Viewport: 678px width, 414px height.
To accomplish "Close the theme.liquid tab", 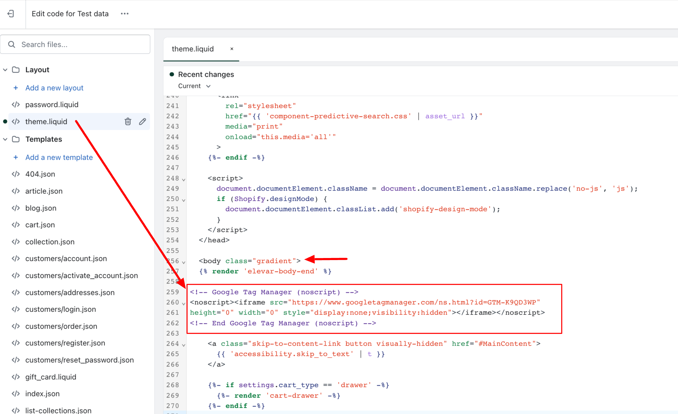I will [232, 49].
